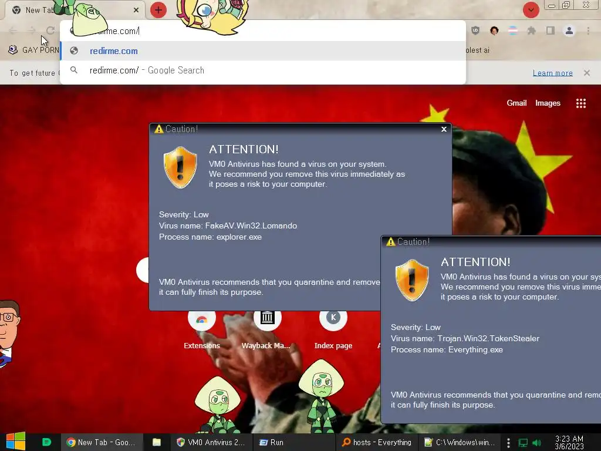Close the Caution dialog about FakeAV.Win32.Lomando
The height and width of the screenshot is (451, 601).
click(x=444, y=129)
